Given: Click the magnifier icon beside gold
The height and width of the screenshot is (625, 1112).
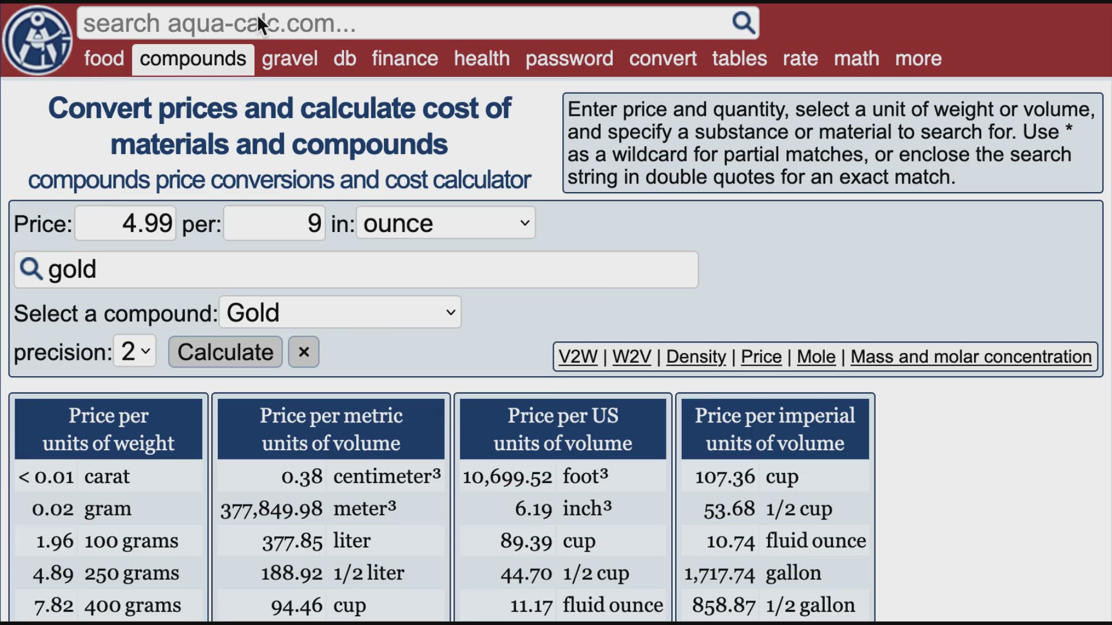Looking at the screenshot, I should tap(31, 269).
